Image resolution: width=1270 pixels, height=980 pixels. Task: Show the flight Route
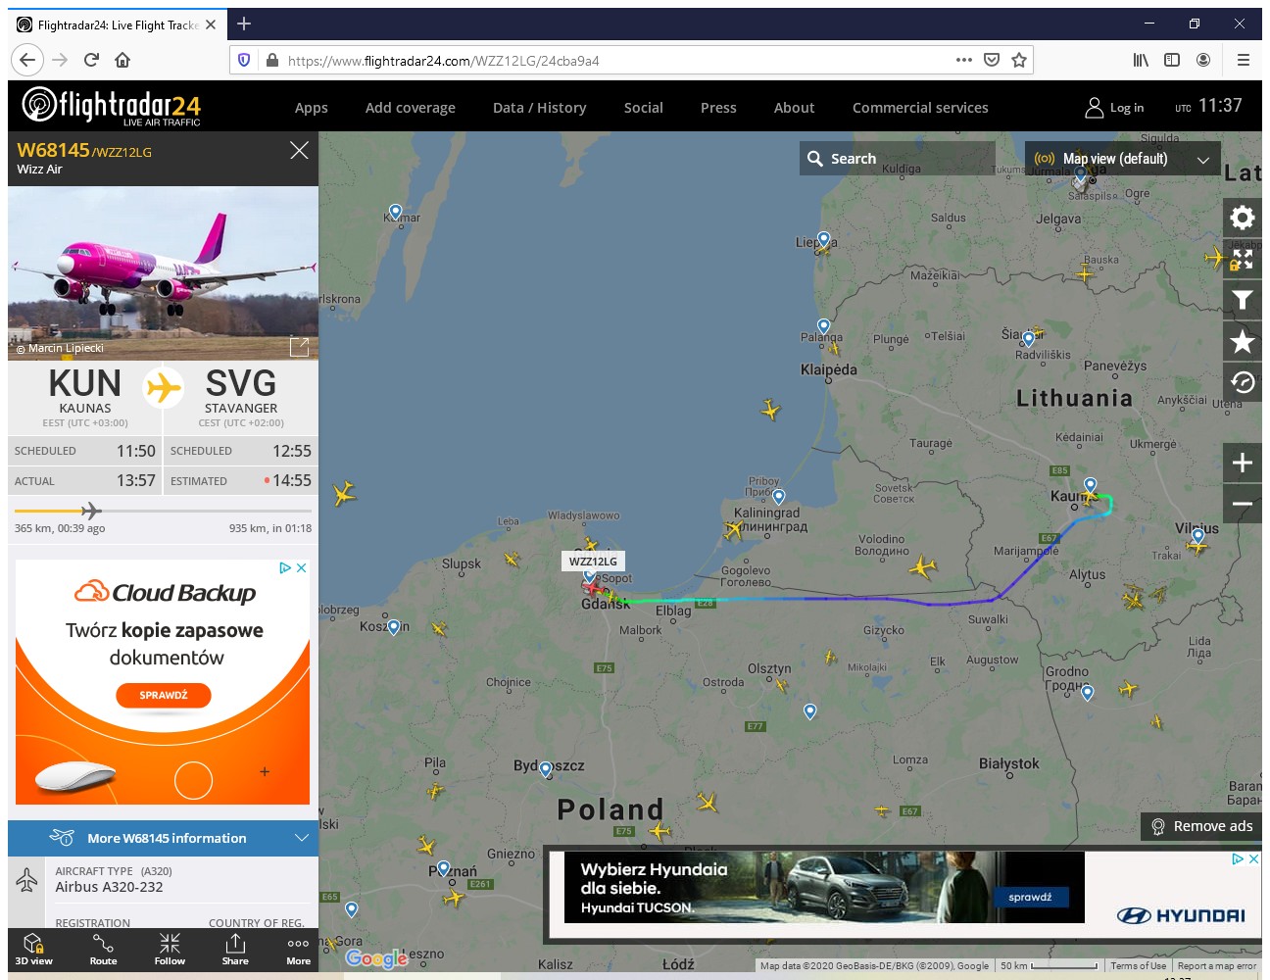click(x=103, y=949)
